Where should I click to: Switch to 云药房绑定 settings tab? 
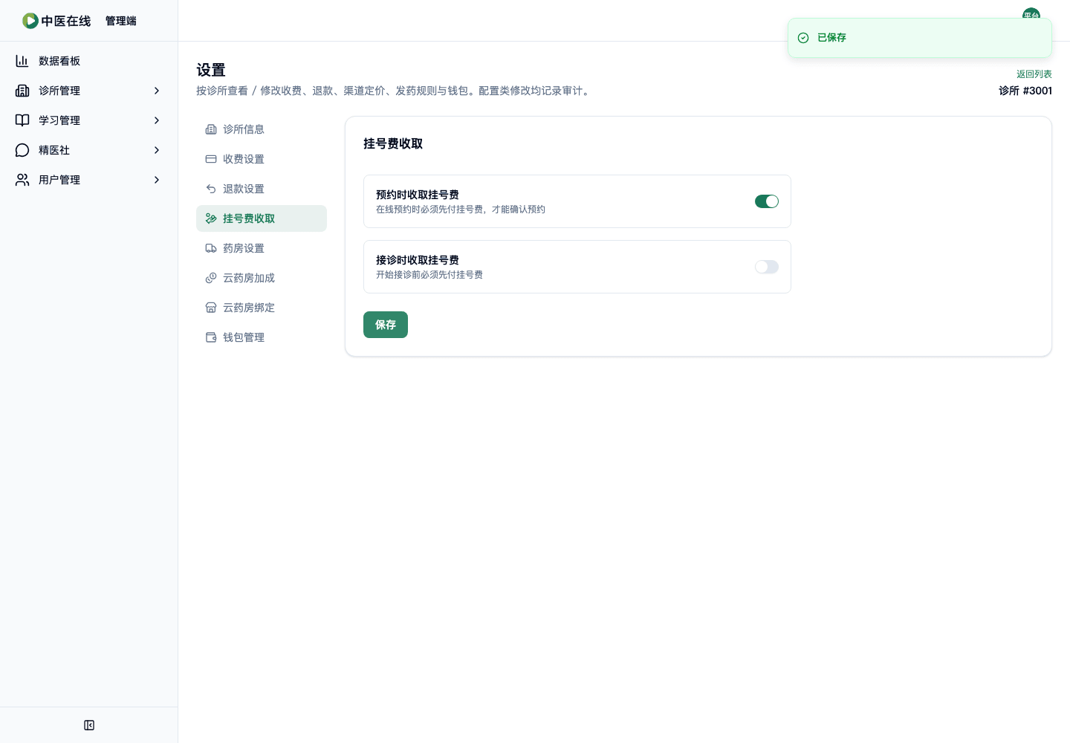point(262,308)
